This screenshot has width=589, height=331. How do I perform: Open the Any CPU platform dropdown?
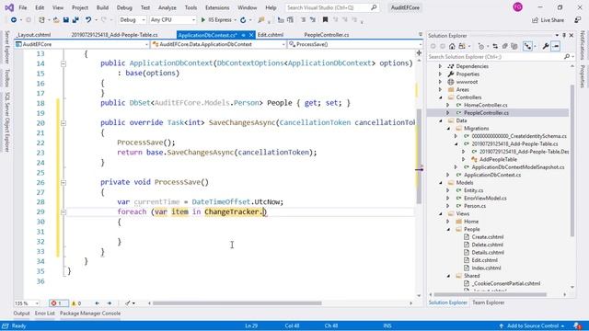coord(172,20)
